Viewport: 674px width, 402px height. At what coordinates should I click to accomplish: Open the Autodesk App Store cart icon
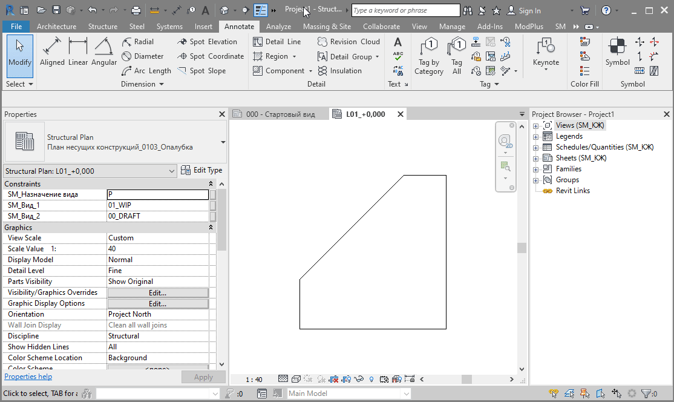pos(585,10)
